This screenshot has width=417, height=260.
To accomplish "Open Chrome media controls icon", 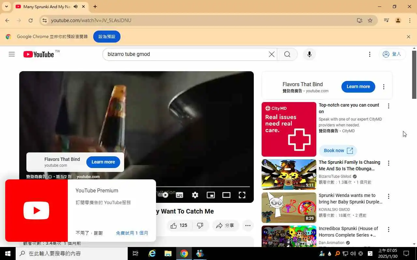I will [386, 20].
